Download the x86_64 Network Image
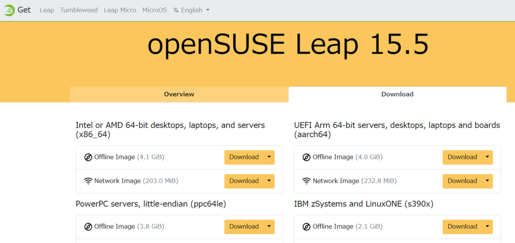 click(x=244, y=181)
